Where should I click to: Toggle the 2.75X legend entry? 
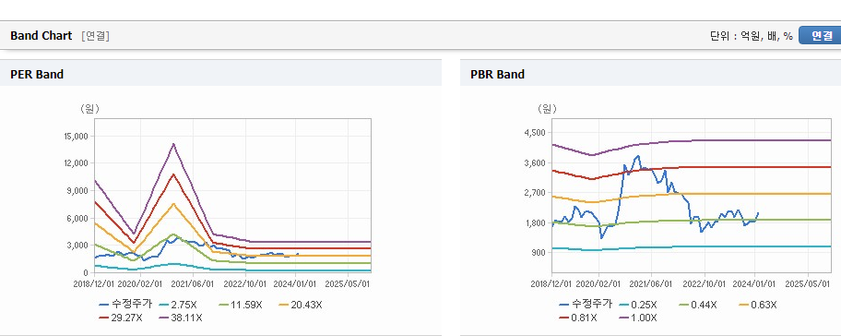coord(177,305)
